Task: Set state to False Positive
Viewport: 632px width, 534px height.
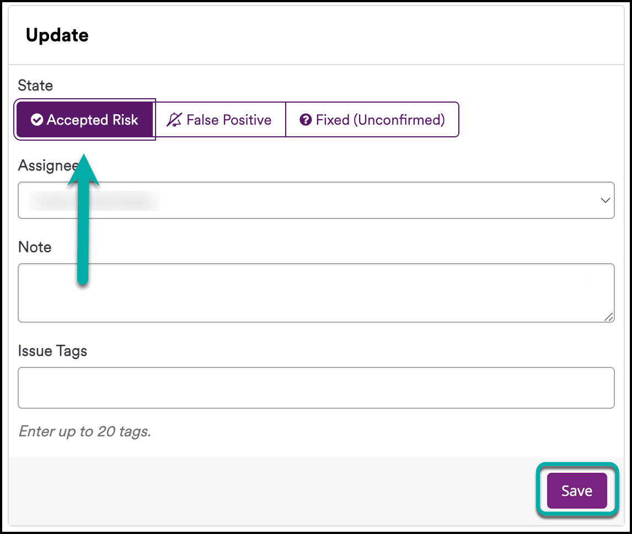Action: pyautogui.click(x=221, y=120)
